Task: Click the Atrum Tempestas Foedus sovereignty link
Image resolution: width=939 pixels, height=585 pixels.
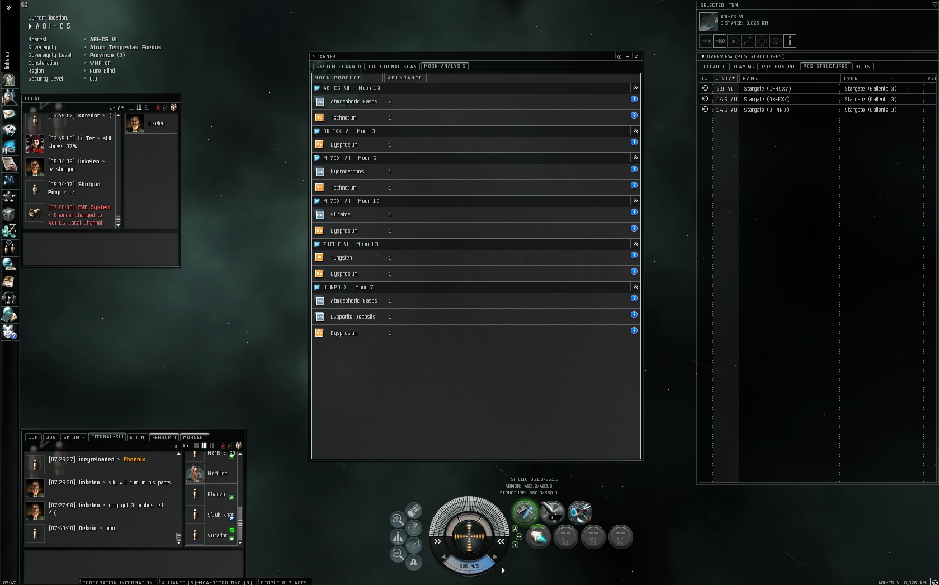Action: tap(125, 48)
